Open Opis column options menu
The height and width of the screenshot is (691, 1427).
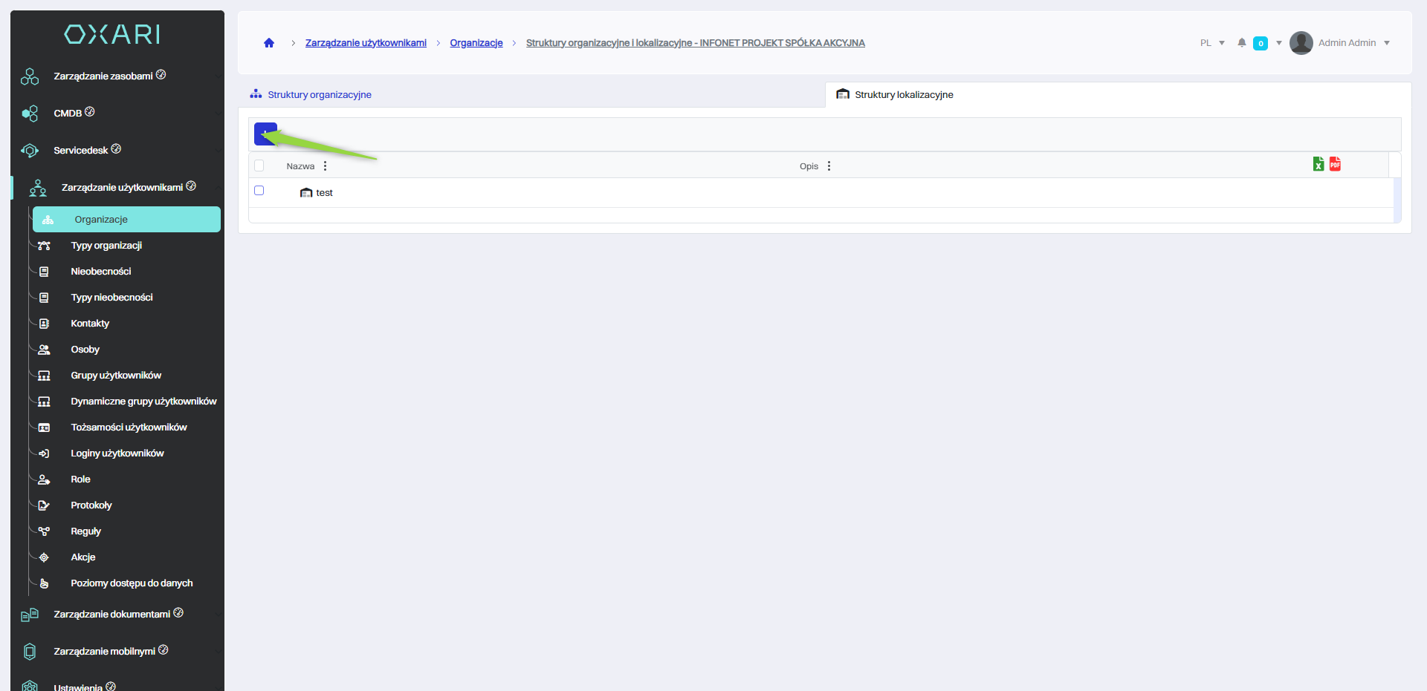click(829, 166)
